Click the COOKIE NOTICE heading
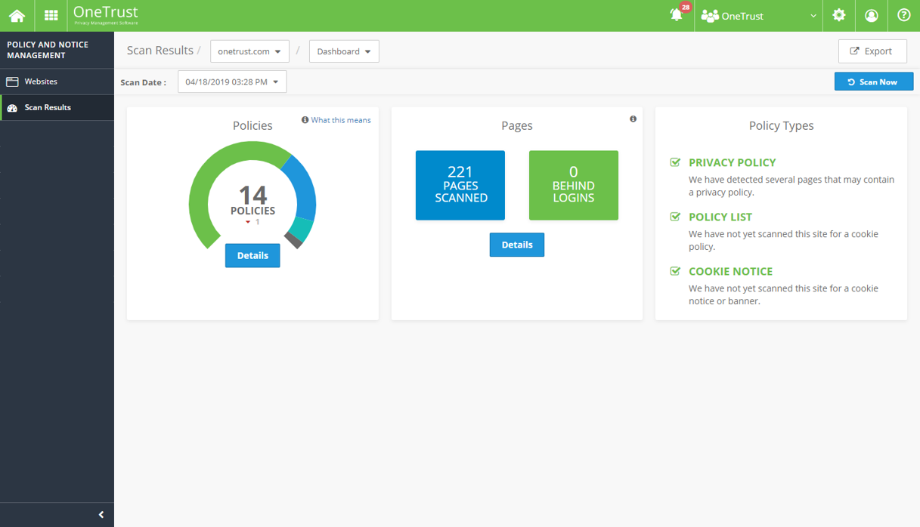Image resolution: width=920 pixels, height=527 pixels. pyautogui.click(x=730, y=271)
